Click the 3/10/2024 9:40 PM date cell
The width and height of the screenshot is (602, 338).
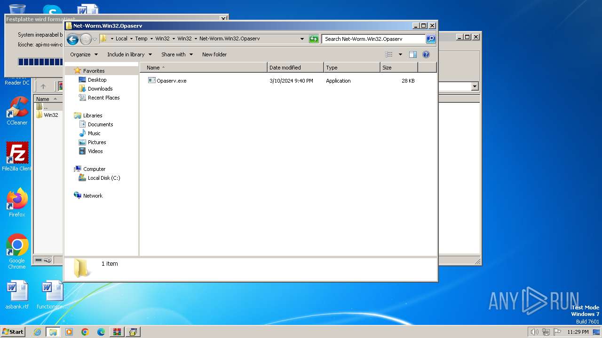click(x=291, y=81)
